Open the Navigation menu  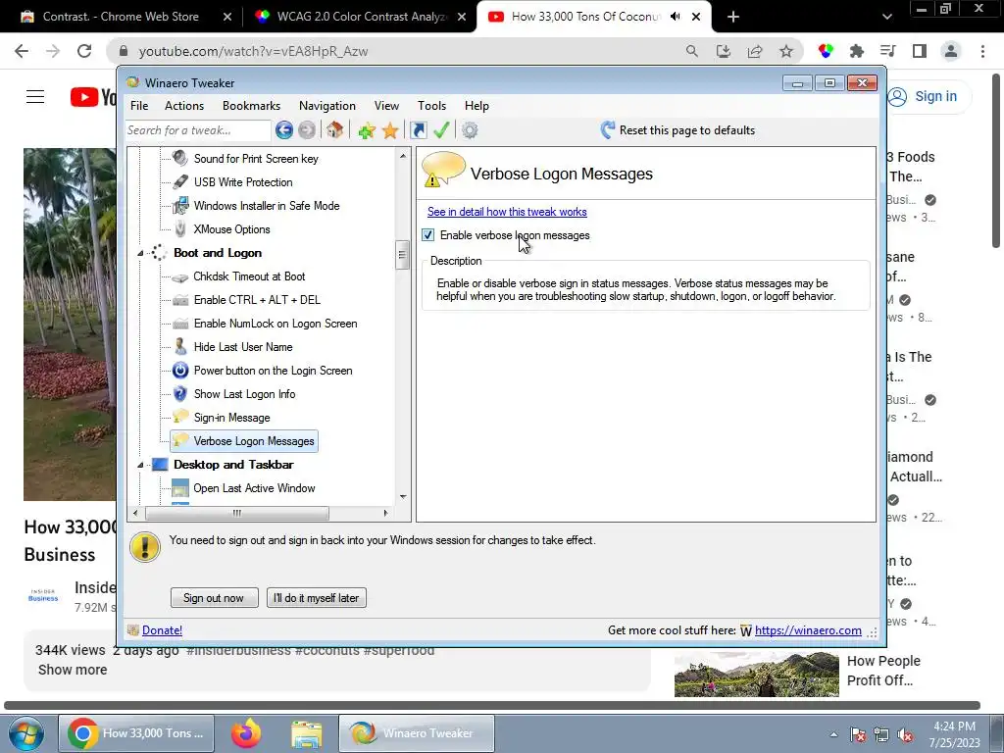(x=327, y=106)
